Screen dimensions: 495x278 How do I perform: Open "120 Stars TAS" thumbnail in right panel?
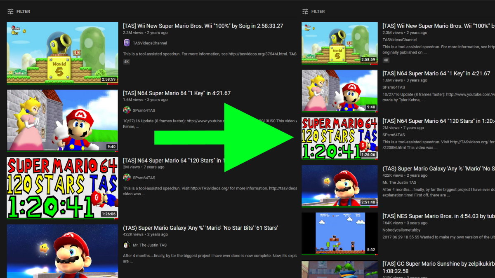click(339, 139)
